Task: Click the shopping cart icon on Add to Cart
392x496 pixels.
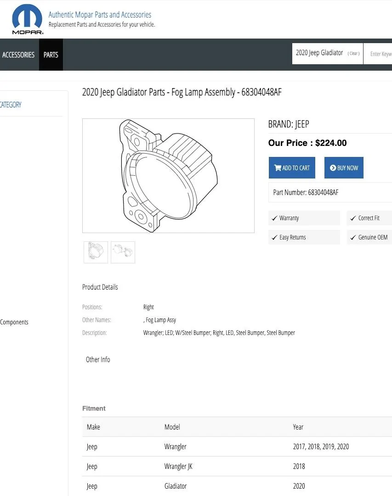Action: coord(278,167)
